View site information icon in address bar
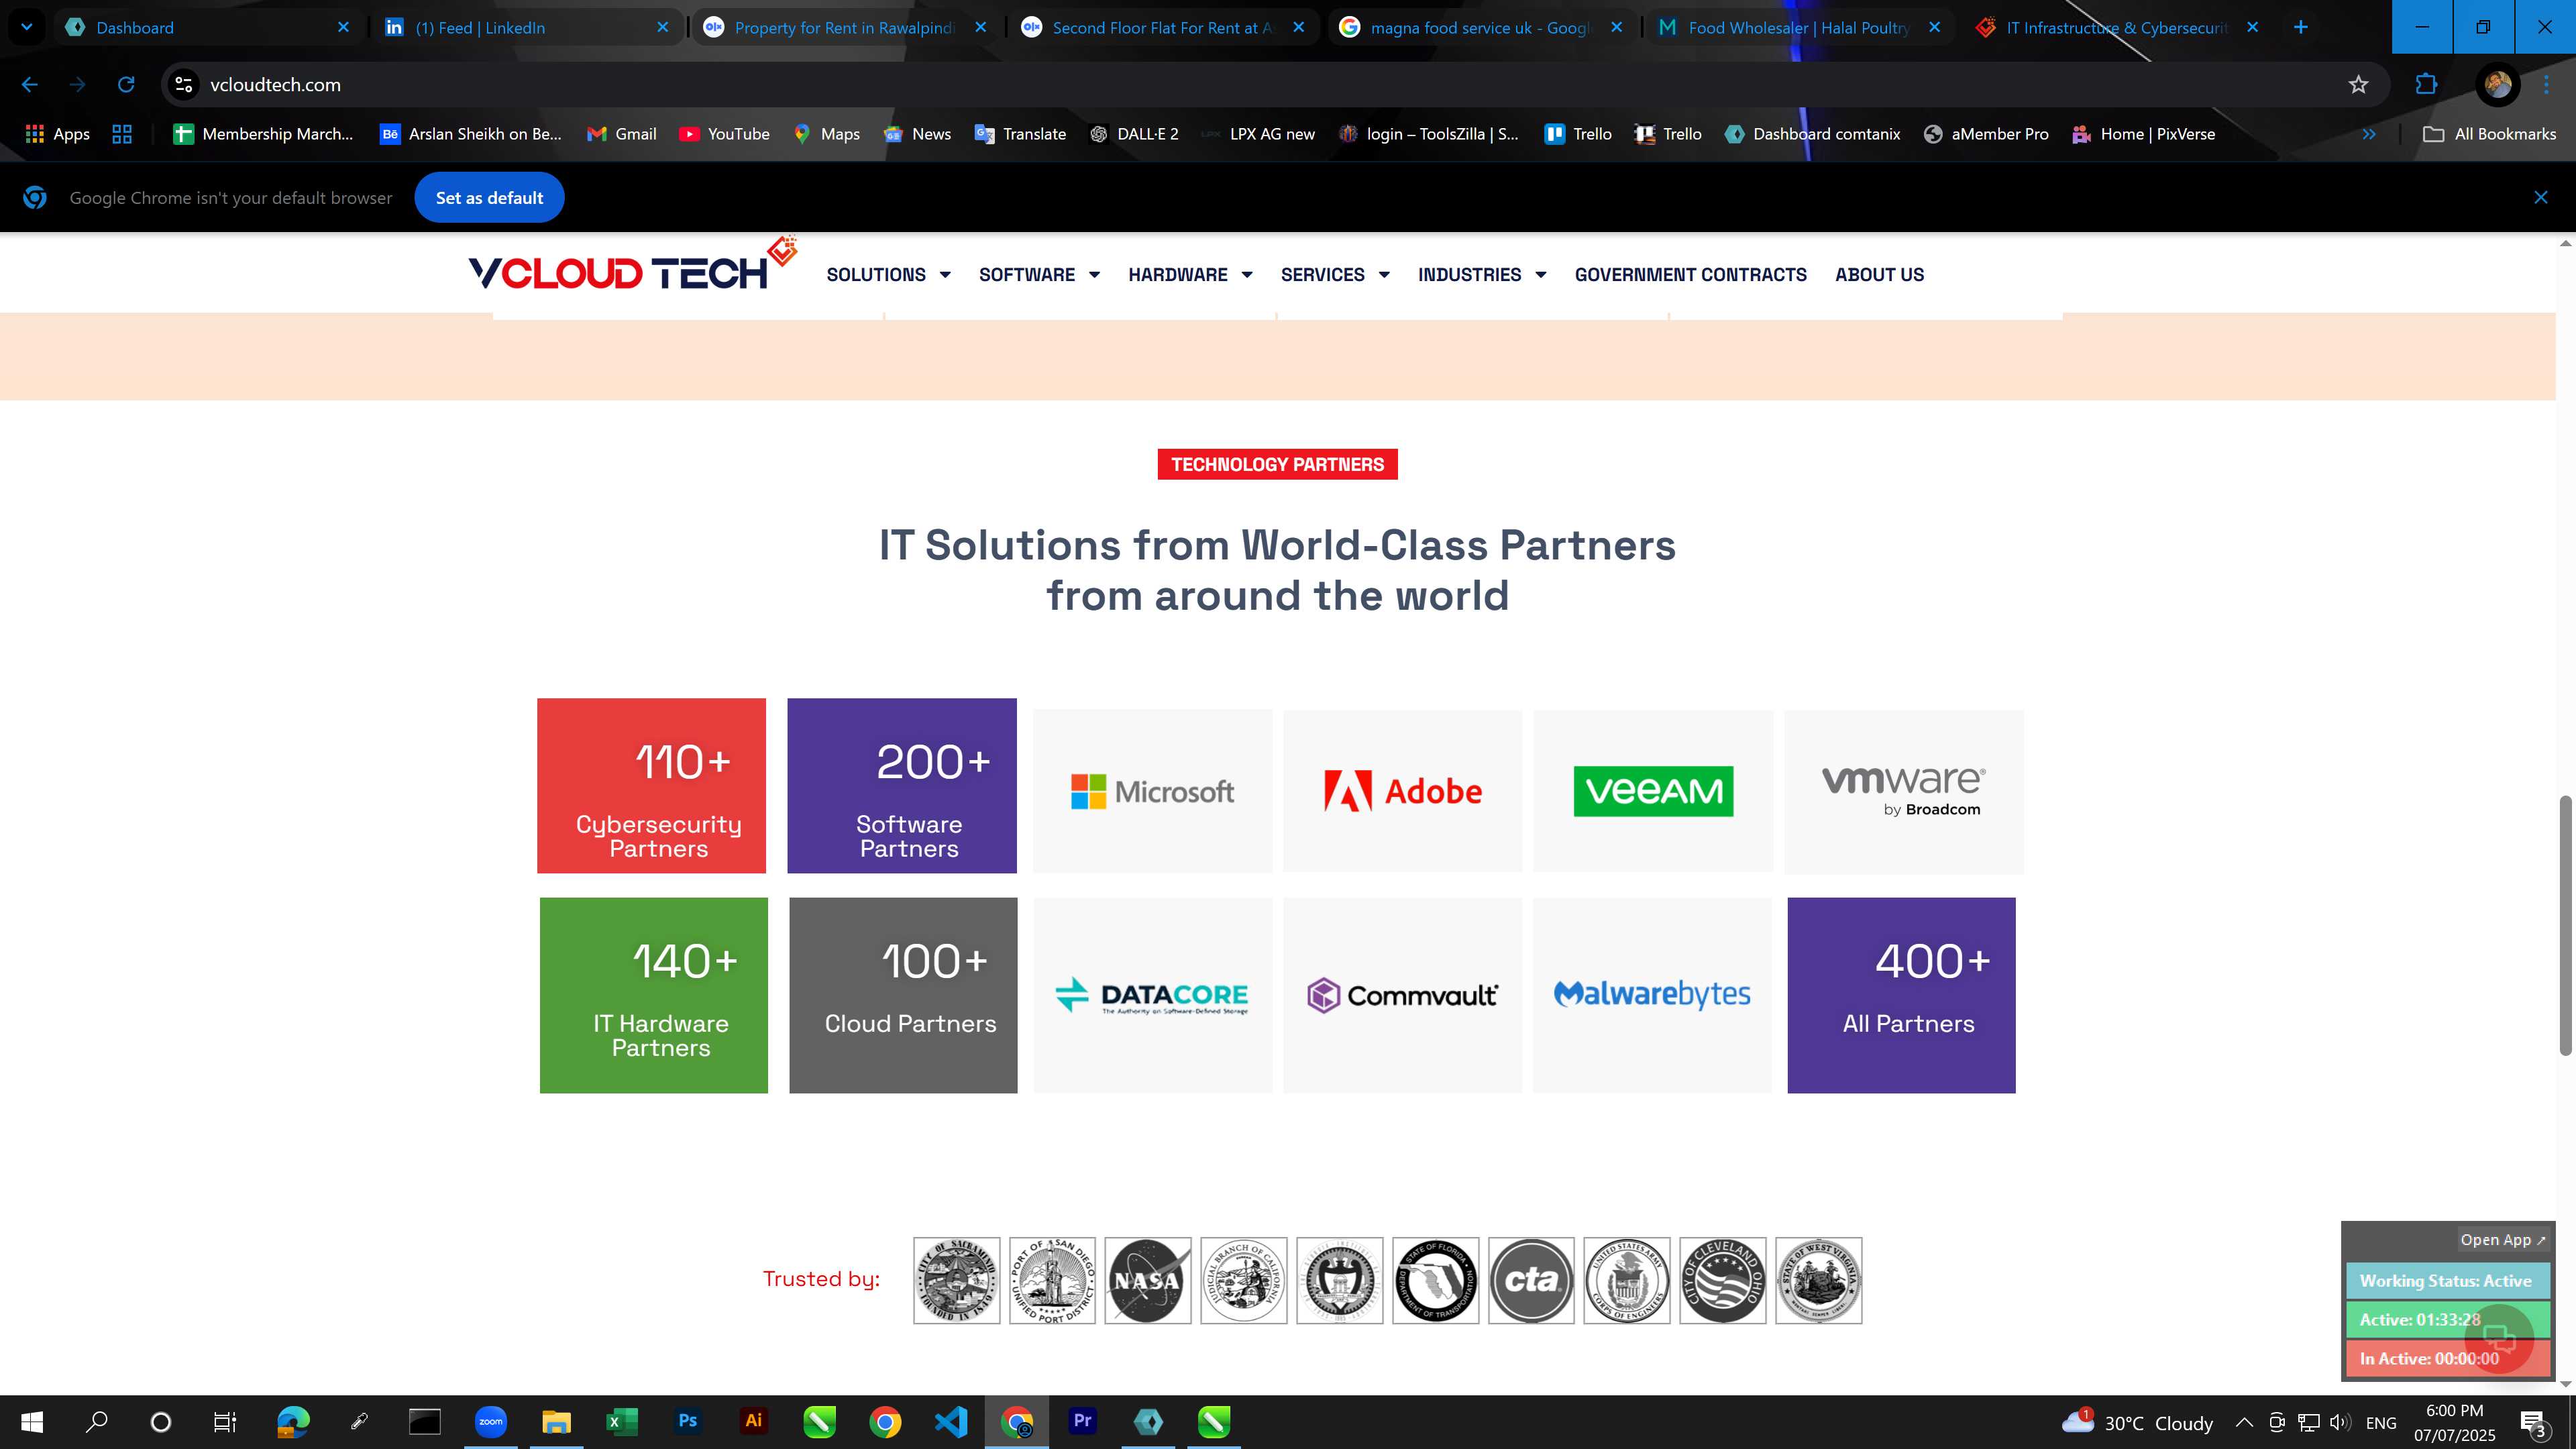The height and width of the screenshot is (1449, 2576). point(184,85)
